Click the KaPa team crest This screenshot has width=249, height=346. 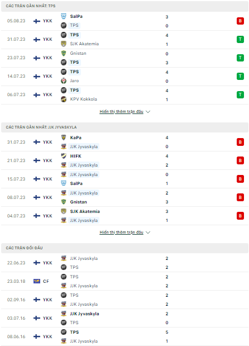pos(64,138)
